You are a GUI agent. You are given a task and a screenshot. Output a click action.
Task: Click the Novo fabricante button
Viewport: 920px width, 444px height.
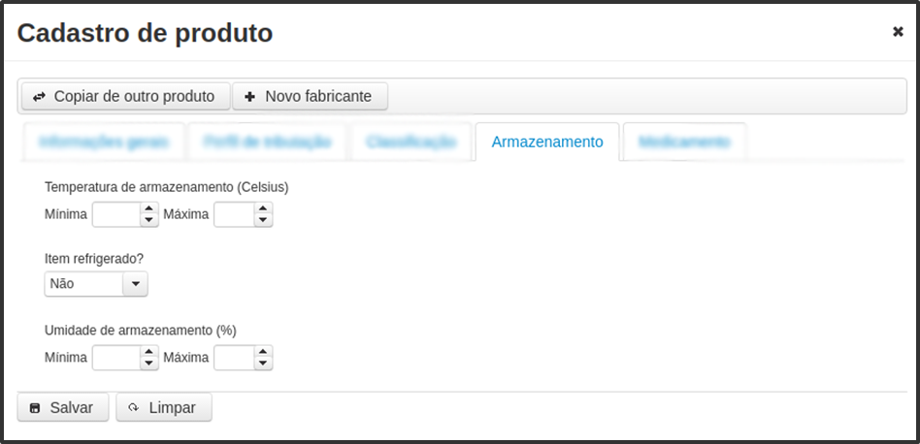(310, 96)
